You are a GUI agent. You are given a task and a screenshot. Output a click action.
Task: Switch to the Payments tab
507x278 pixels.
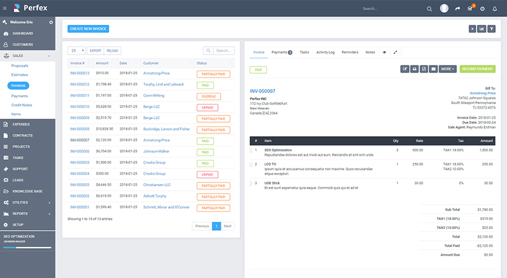[282, 52]
